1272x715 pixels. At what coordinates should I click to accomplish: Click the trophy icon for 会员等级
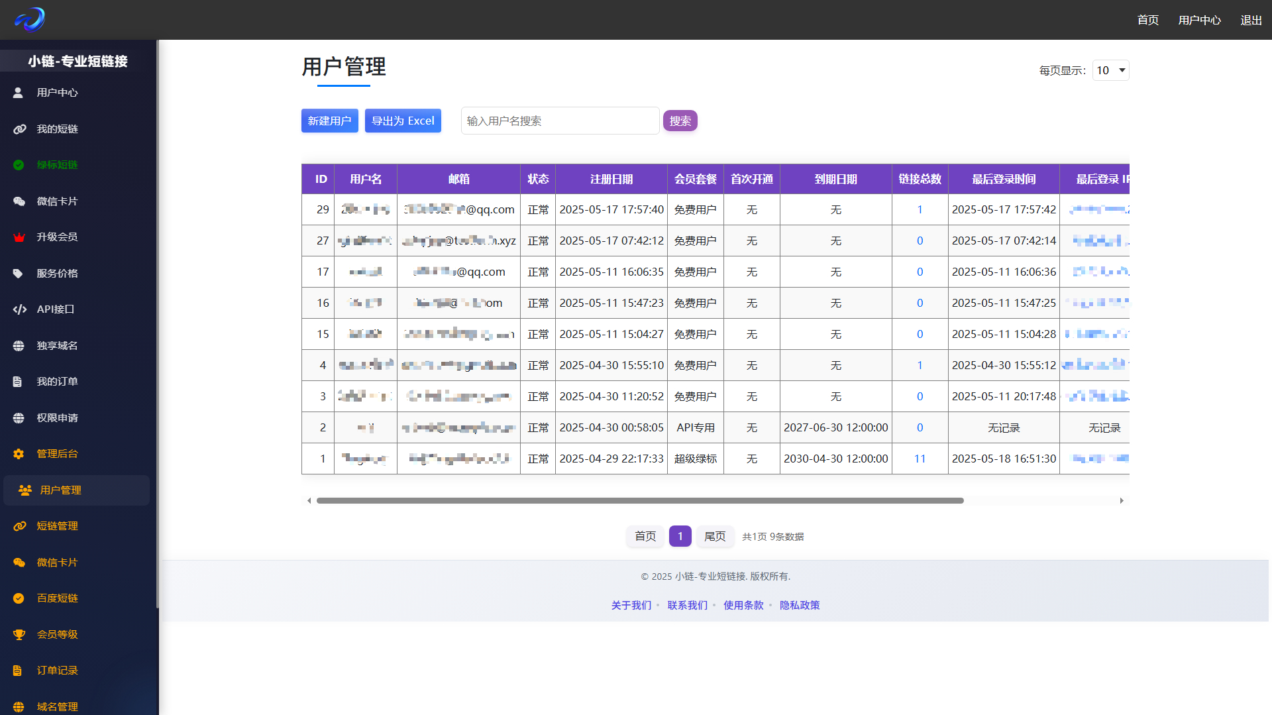[x=19, y=635]
